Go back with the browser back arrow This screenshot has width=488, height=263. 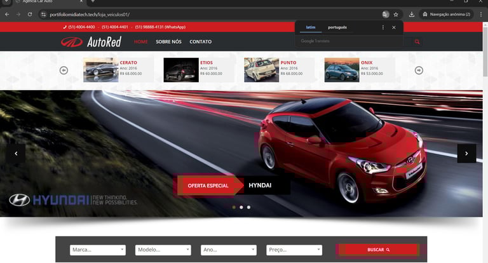7,15
